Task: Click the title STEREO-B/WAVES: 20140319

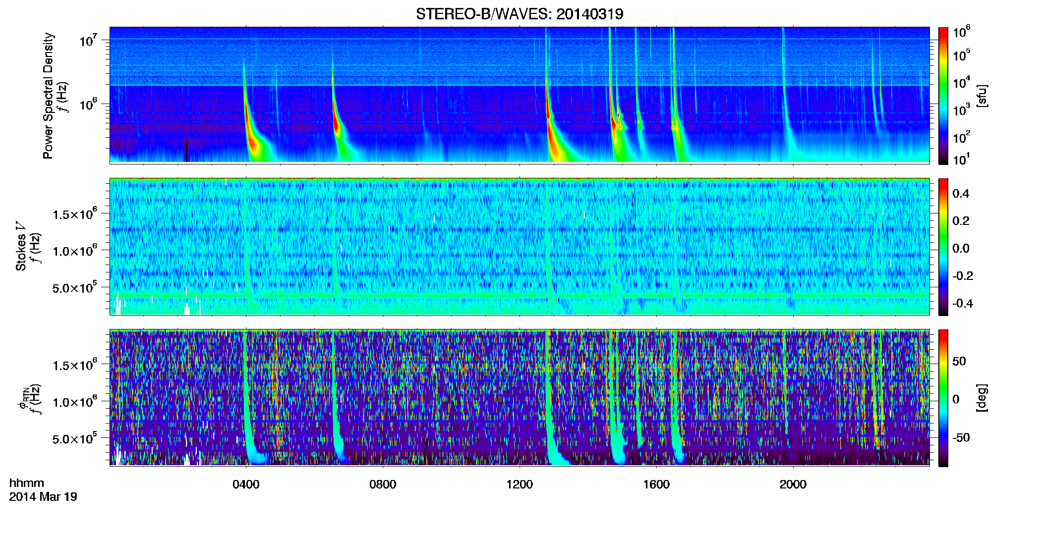Action: (x=519, y=14)
